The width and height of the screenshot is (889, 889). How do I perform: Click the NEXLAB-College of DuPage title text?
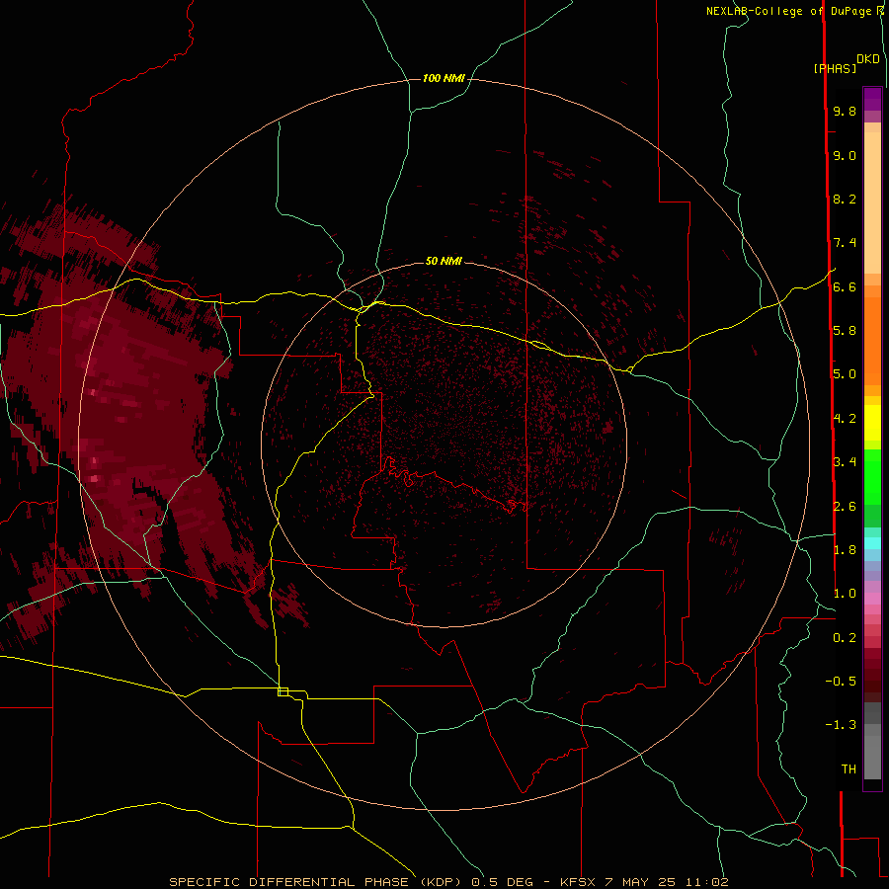click(x=788, y=11)
